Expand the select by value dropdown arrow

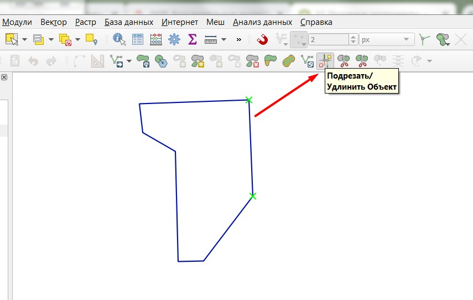[x=51, y=39]
